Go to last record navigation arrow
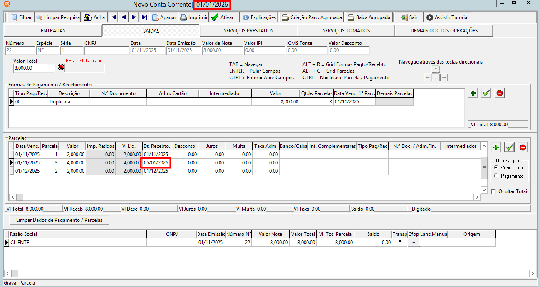The width and height of the screenshot is (540, 287). [x=144, y=17]
